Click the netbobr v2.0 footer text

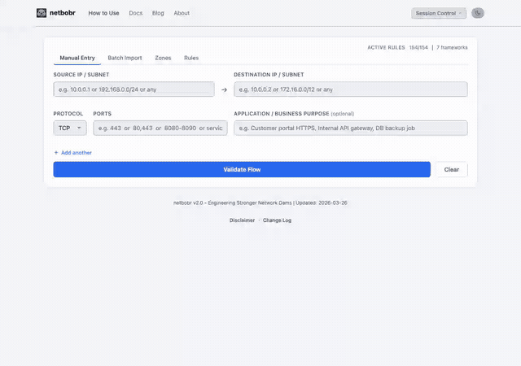260,203
